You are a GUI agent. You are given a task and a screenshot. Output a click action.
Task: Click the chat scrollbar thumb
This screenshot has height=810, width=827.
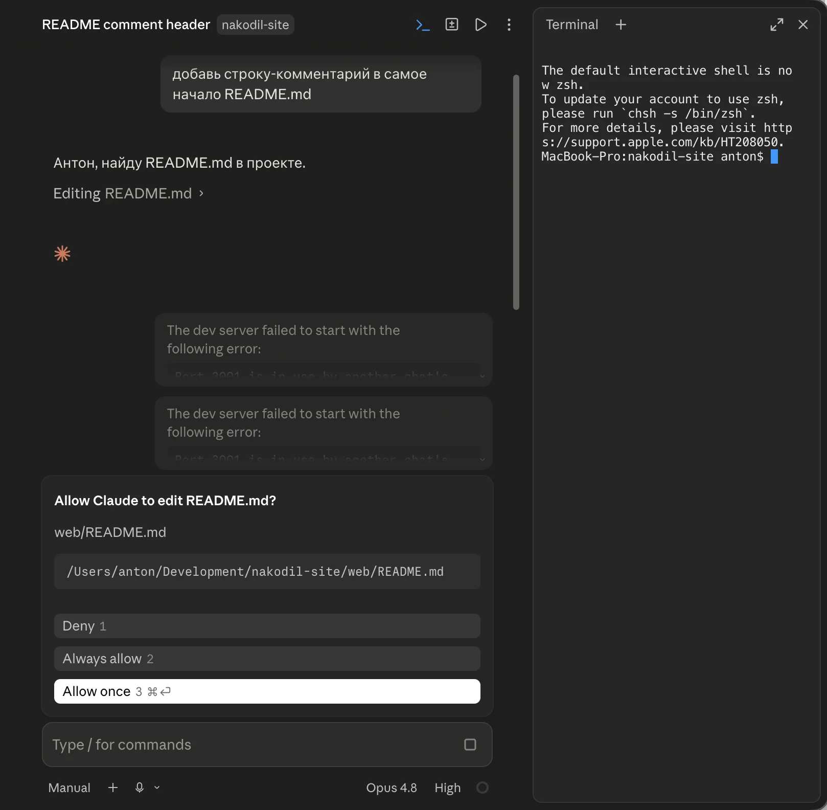pyautogui.click(x=516, y=192)
